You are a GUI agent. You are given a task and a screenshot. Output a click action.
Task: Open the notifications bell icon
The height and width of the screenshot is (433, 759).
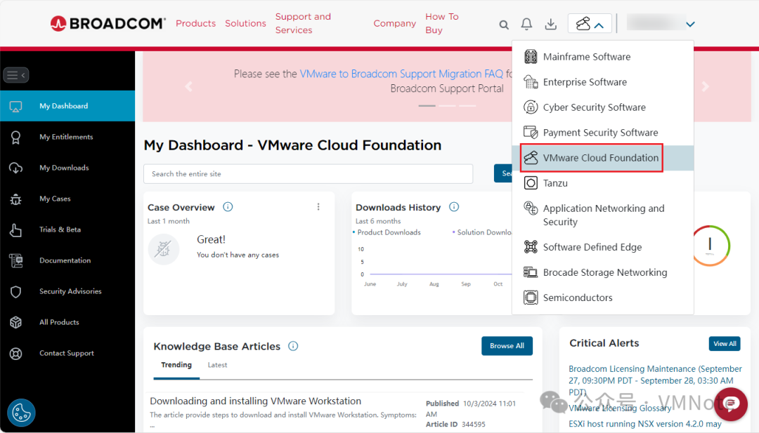coord(526,25)
